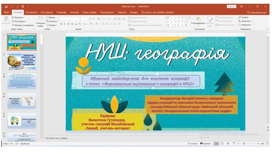
Task: Click Скажіть, що потрібно зробити search box
Action: click(x=158, y=12)
